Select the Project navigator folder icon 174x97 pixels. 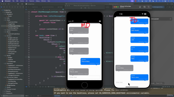point(1,7)
